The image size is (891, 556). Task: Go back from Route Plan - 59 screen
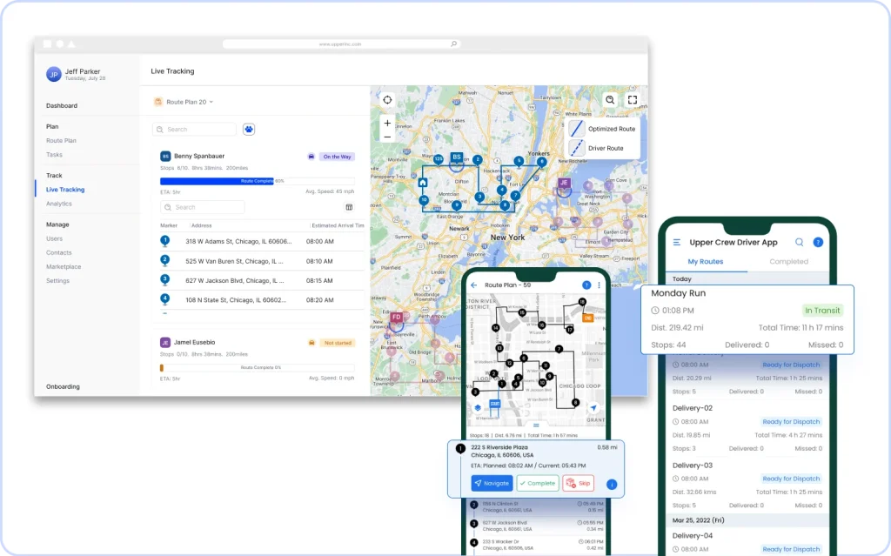[474, 285]
